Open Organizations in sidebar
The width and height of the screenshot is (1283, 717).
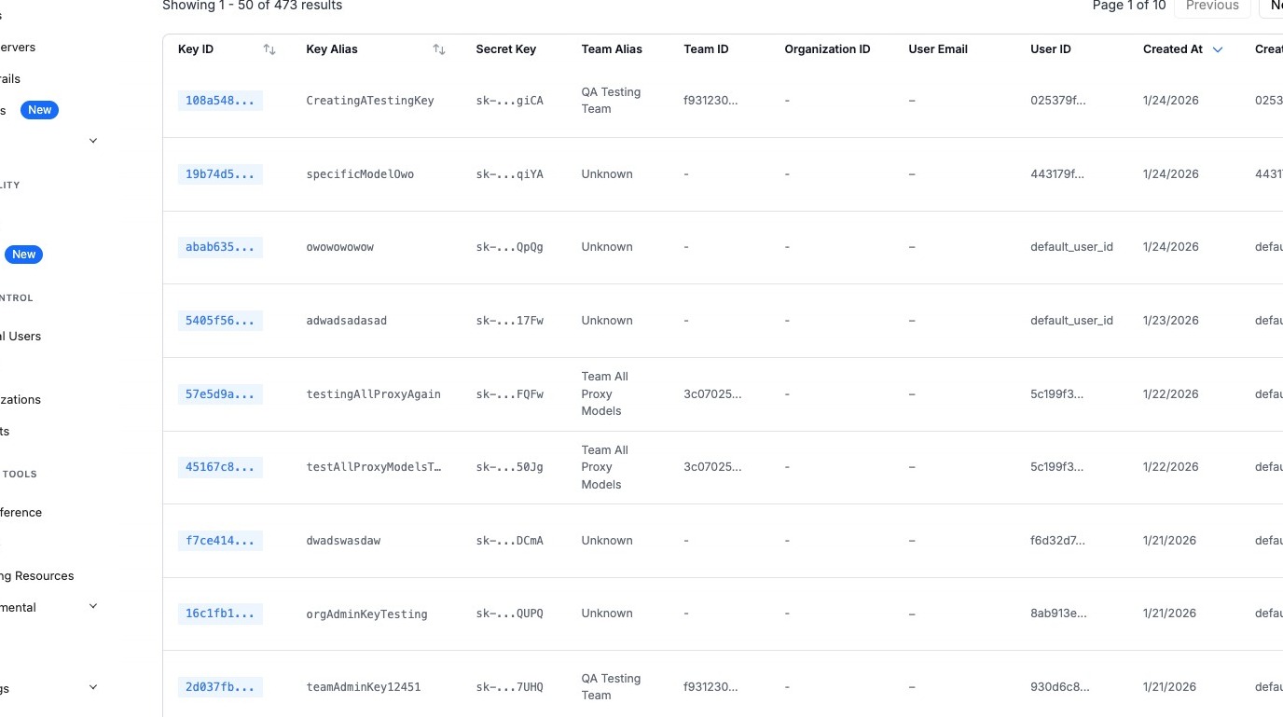pyautogui.click(x=21, y=400)
